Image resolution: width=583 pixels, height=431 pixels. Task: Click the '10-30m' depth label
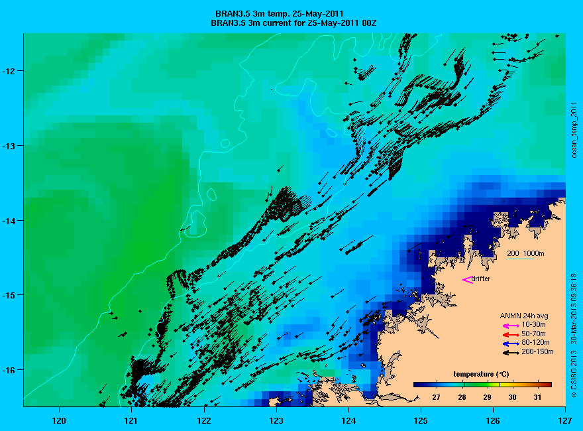tap(533, 324)
